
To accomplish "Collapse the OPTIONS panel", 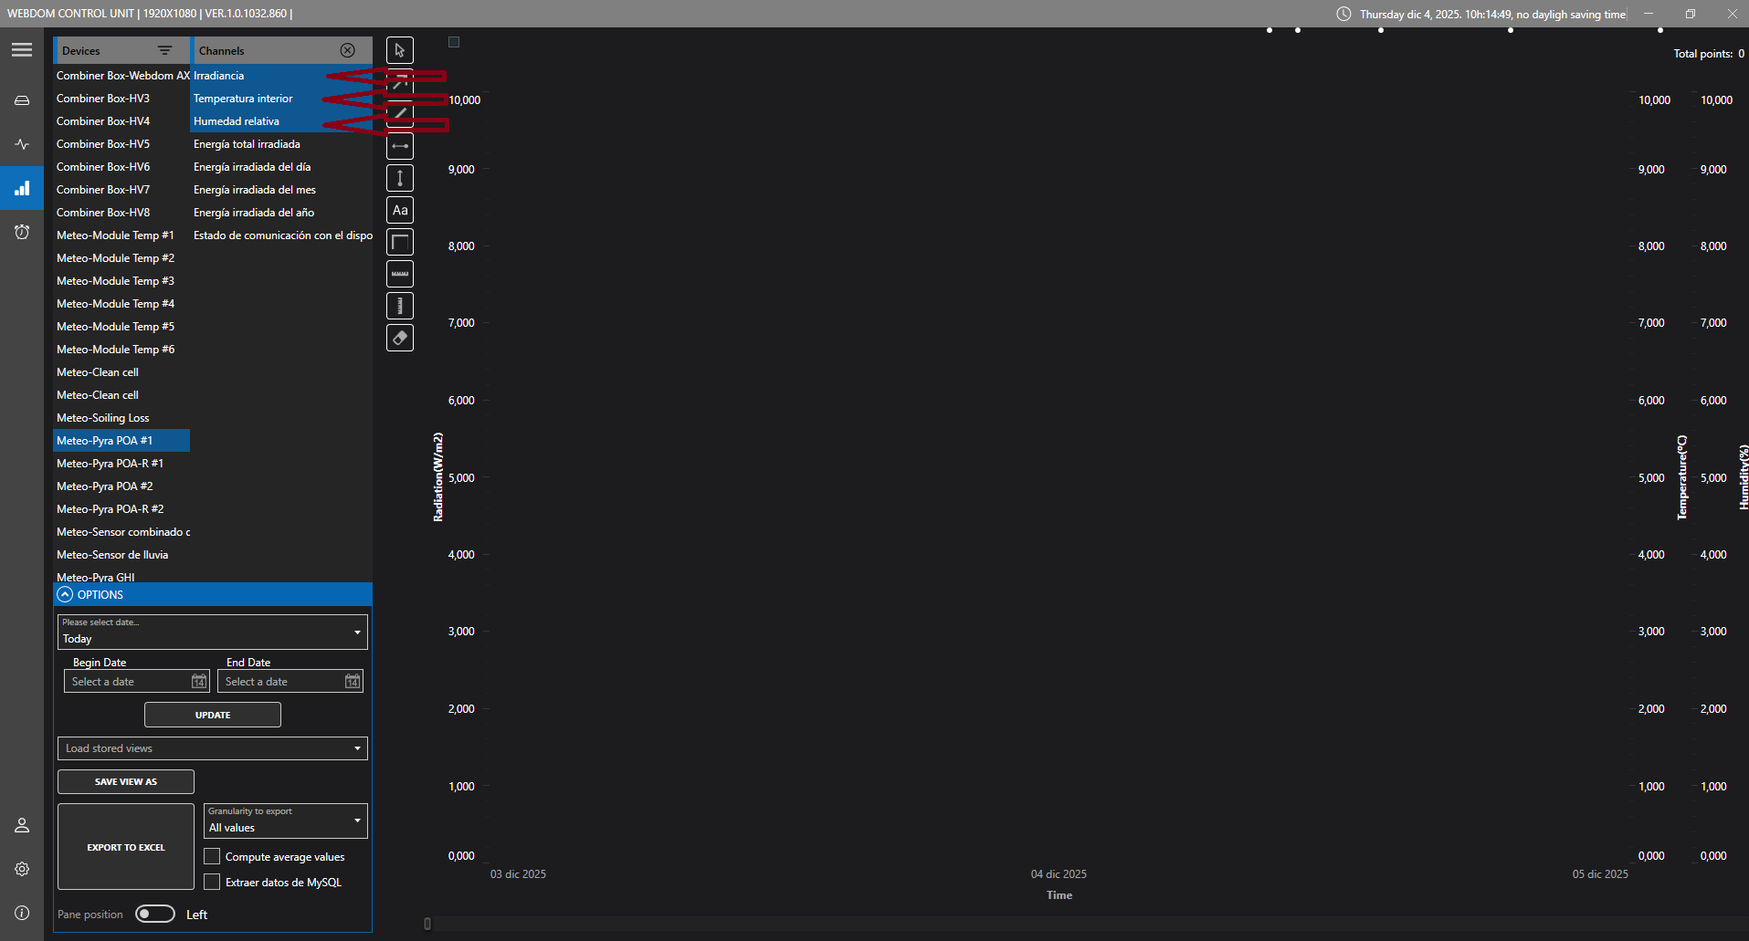I will point(65,594).
